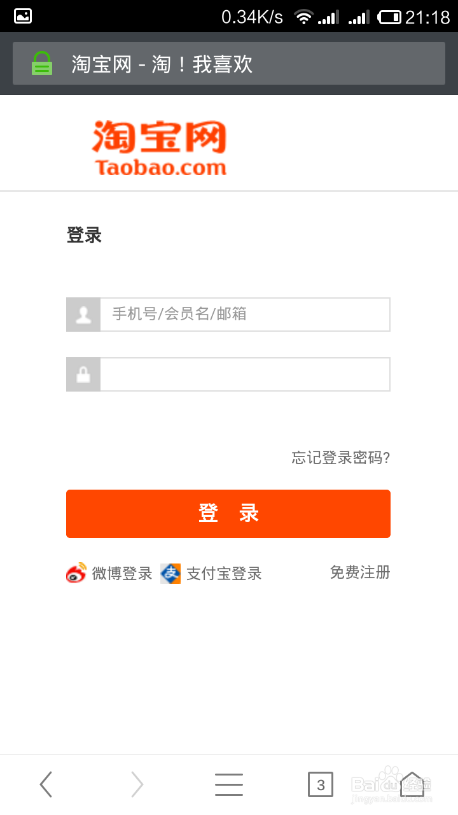Tap the back arrow in bottom navigation
458x815 pixels.
click(x=45, y=784)
